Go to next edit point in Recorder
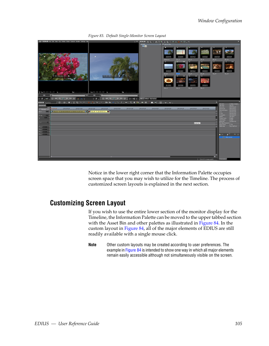The height and width of the screenshot is (346, 269). point(134,99)
